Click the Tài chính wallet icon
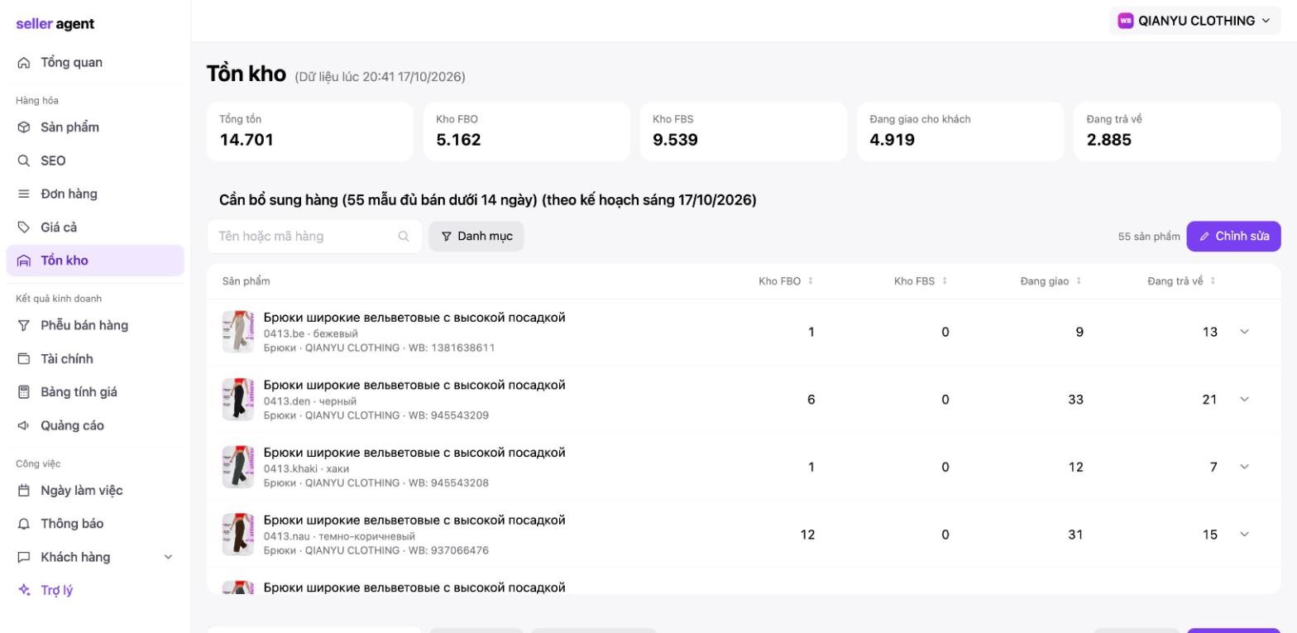 23,359
